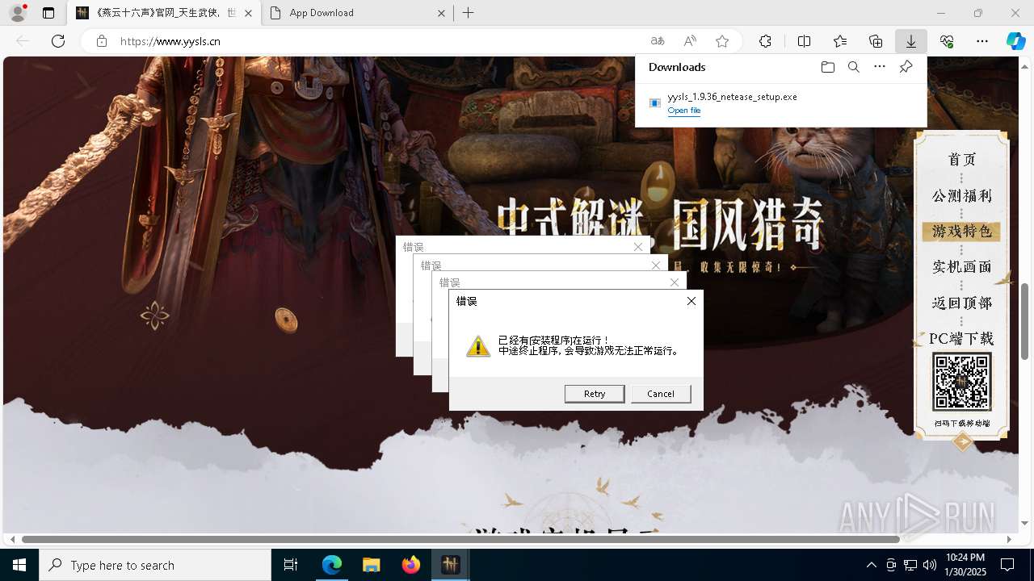The height and width of the screenshot is (581, 1034).
Task: Open the browser profile avatar
Action: 18,13
